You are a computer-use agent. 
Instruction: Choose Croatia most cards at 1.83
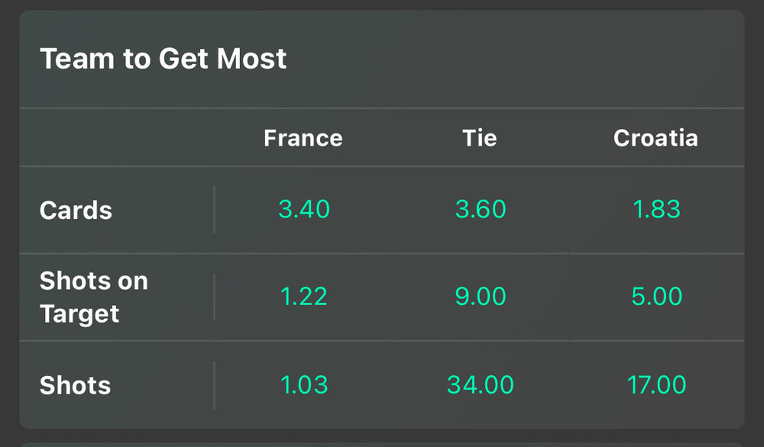tap(656, 211)
